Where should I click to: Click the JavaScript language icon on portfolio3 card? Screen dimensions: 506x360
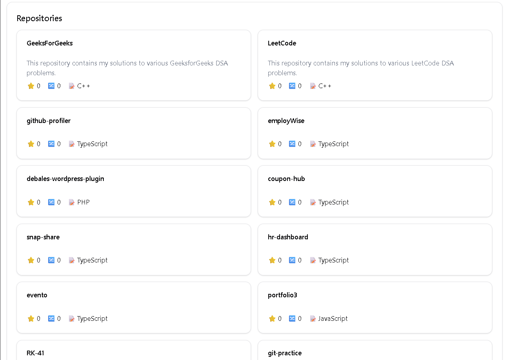pyautogui.click(x=313, y=318)
